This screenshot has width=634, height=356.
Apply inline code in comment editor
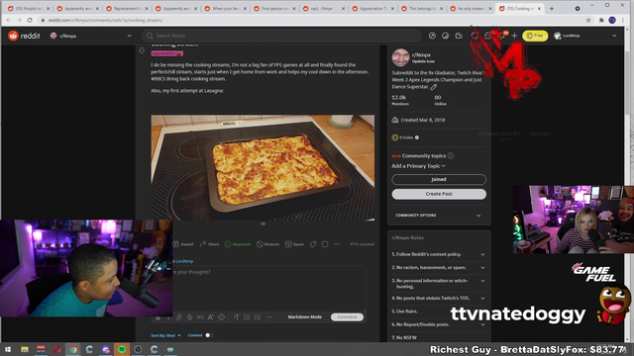click(200, 317)
